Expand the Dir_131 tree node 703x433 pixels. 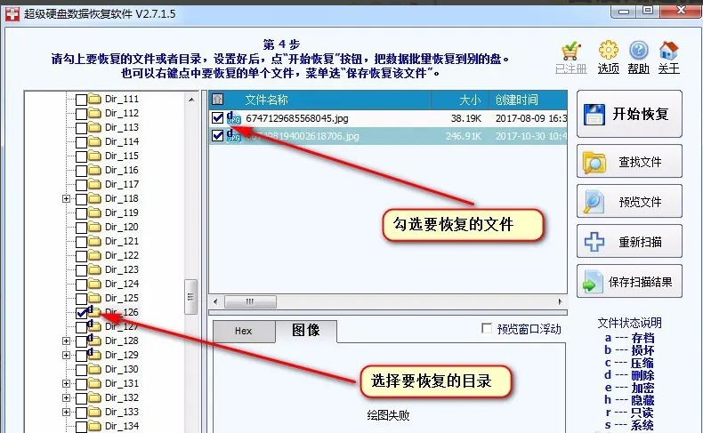(x=66, y=384)
